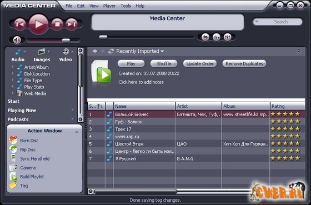Viewport: 311px width, 205px height.
Task: Expand the Artist/Album tree node
Action: point(12,67)
